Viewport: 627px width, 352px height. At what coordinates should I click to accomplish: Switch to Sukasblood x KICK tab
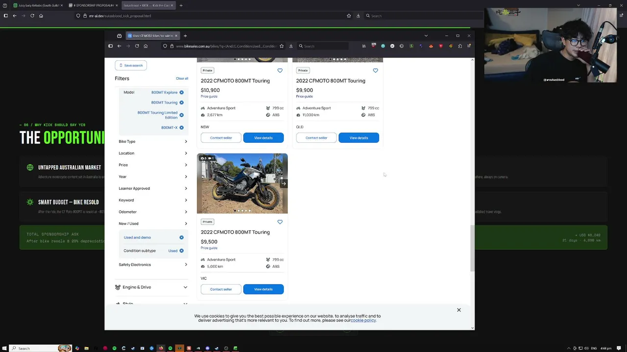(x=148, y=5)
